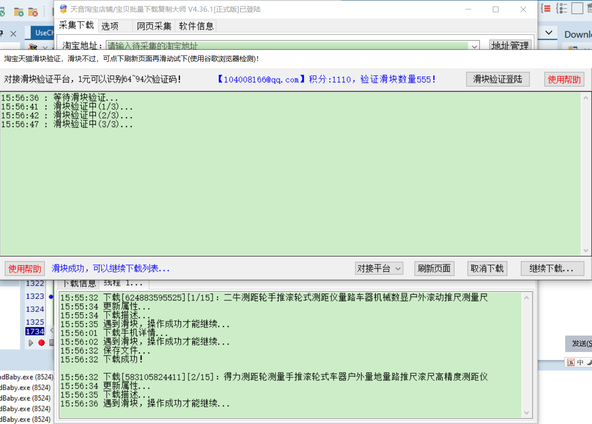Click the 取消下载 button

pos(487,269)
